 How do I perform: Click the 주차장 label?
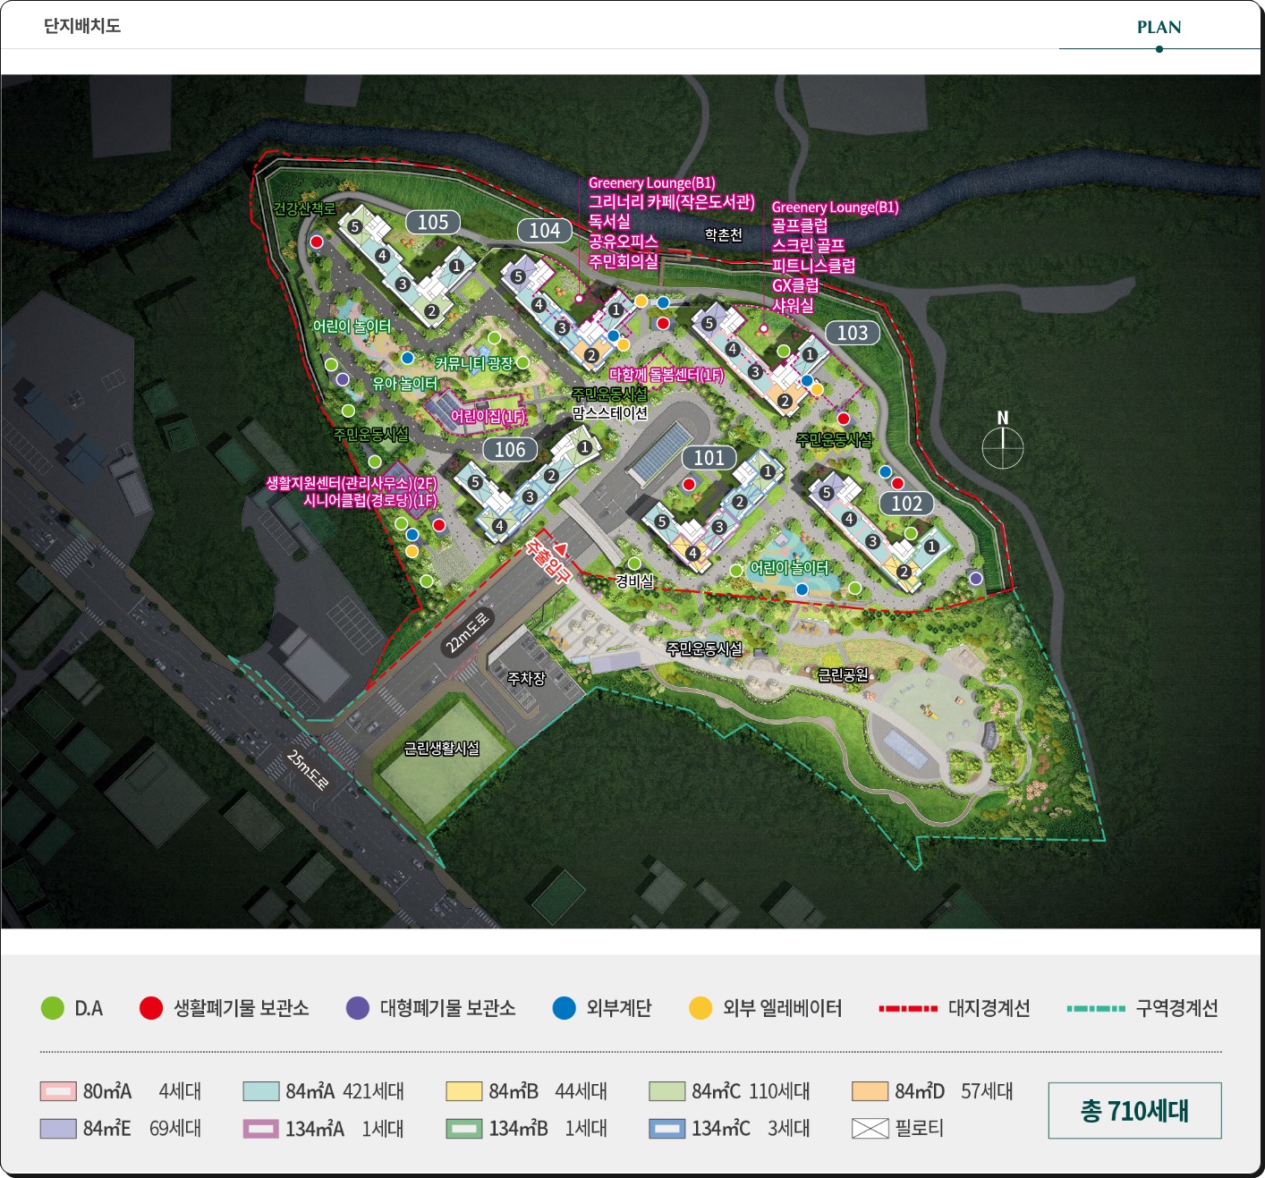(526, 679)
